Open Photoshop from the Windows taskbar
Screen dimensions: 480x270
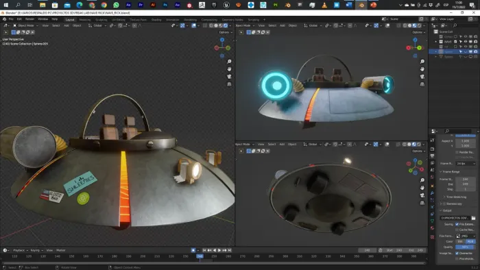pyautogui.click(x=165, y=5)
